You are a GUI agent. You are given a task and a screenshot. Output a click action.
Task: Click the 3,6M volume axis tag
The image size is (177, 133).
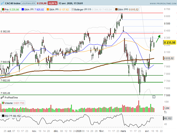tap(167, 108)
